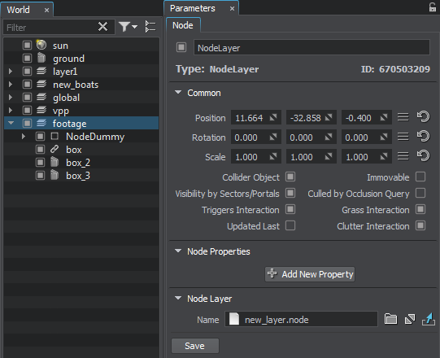Browse folder for node layer file

pos(390,319)
